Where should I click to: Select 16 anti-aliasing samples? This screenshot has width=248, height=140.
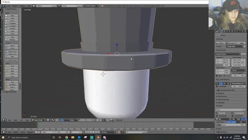[228, 84]
